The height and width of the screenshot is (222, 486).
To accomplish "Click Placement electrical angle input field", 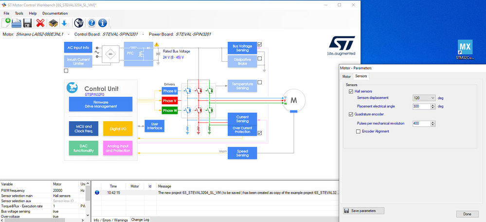I will 422,106.
